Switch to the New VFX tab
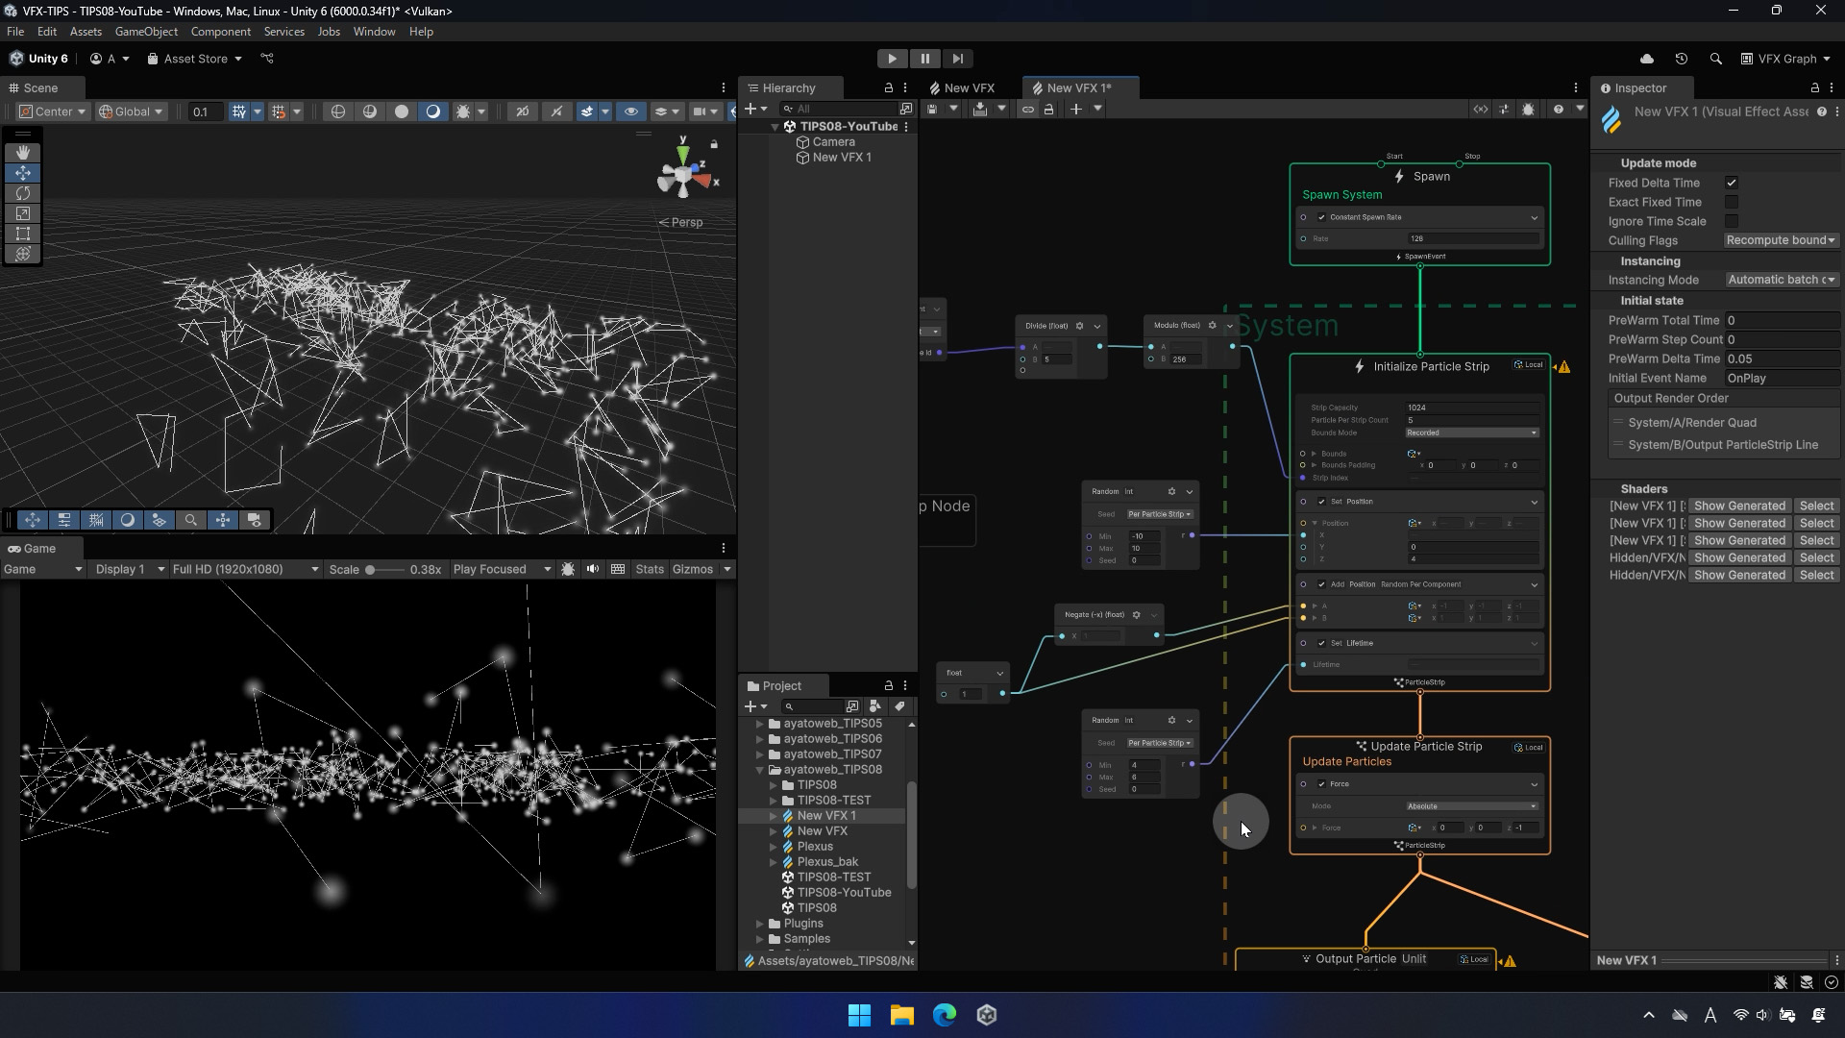This screenshot has width=1845, height=1038. tap(962, 87)
